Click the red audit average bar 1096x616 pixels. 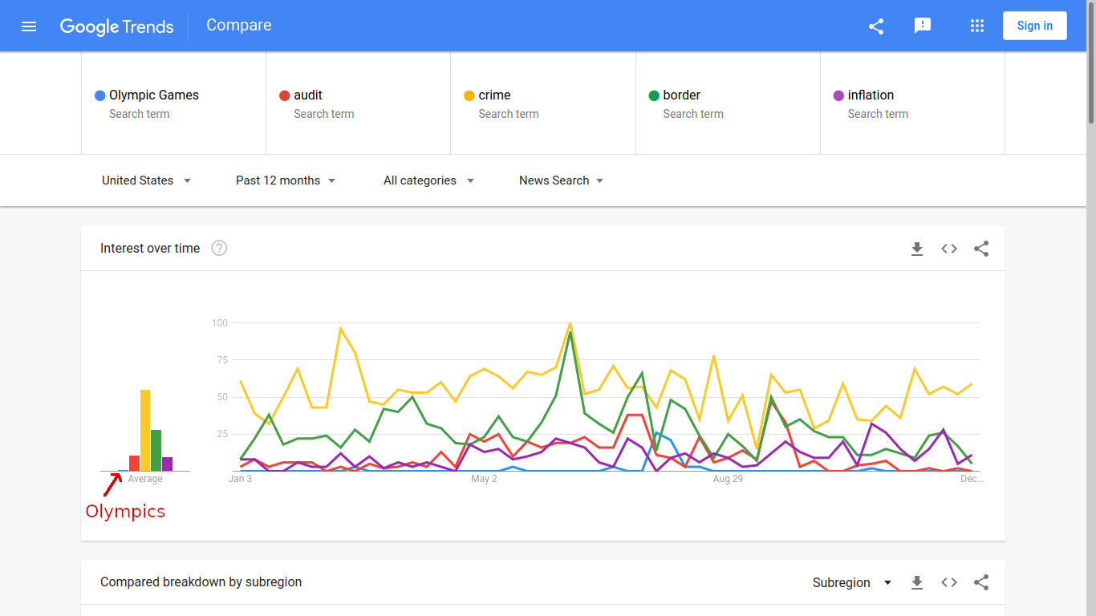pos(135,463)
